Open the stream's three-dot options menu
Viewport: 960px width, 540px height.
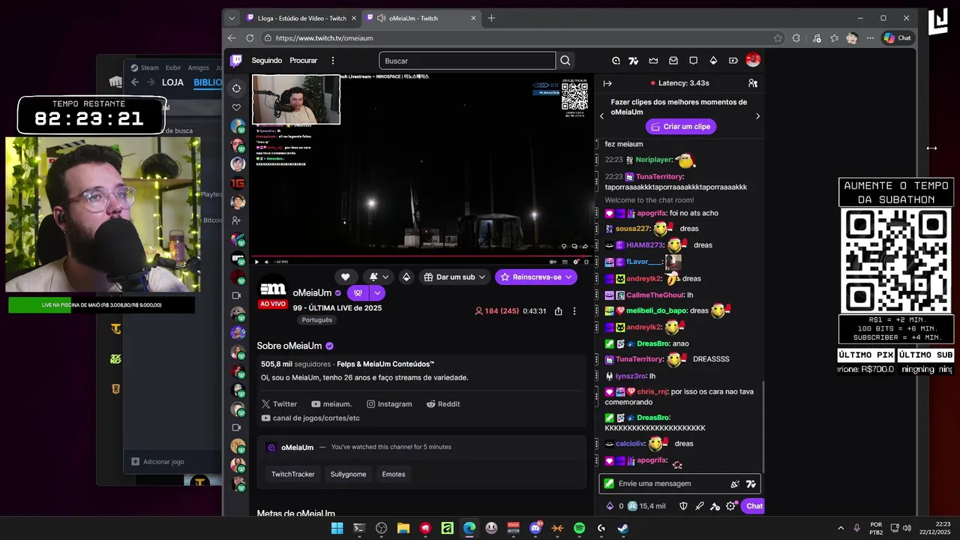pos(574,310)
